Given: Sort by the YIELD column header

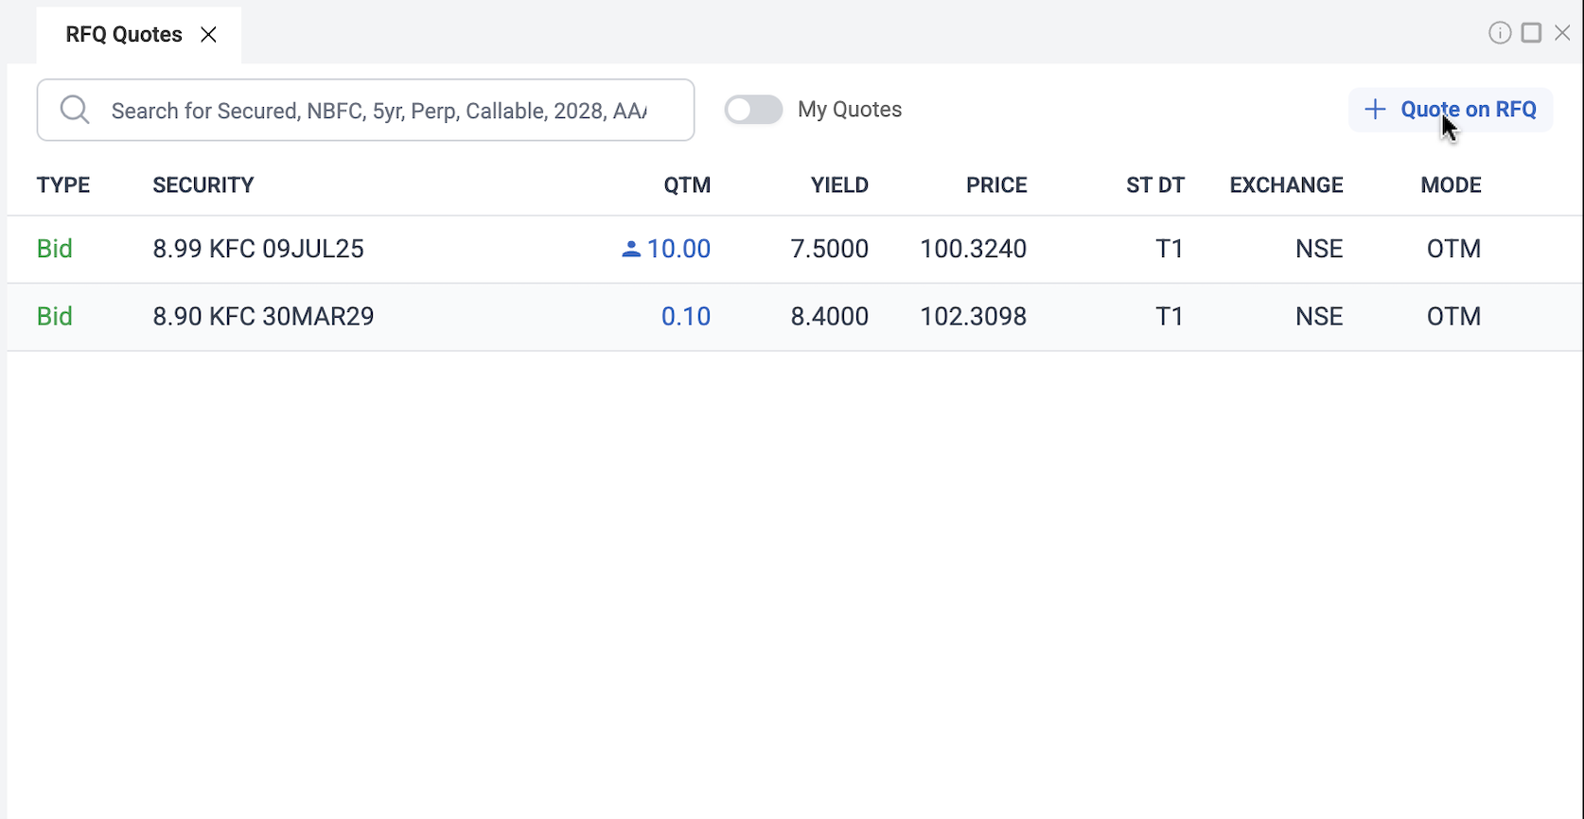Looking at the screenshot, I should coord(839,185).
